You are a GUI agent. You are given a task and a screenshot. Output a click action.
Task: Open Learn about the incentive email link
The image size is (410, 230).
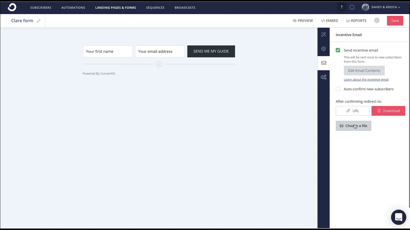366,80
